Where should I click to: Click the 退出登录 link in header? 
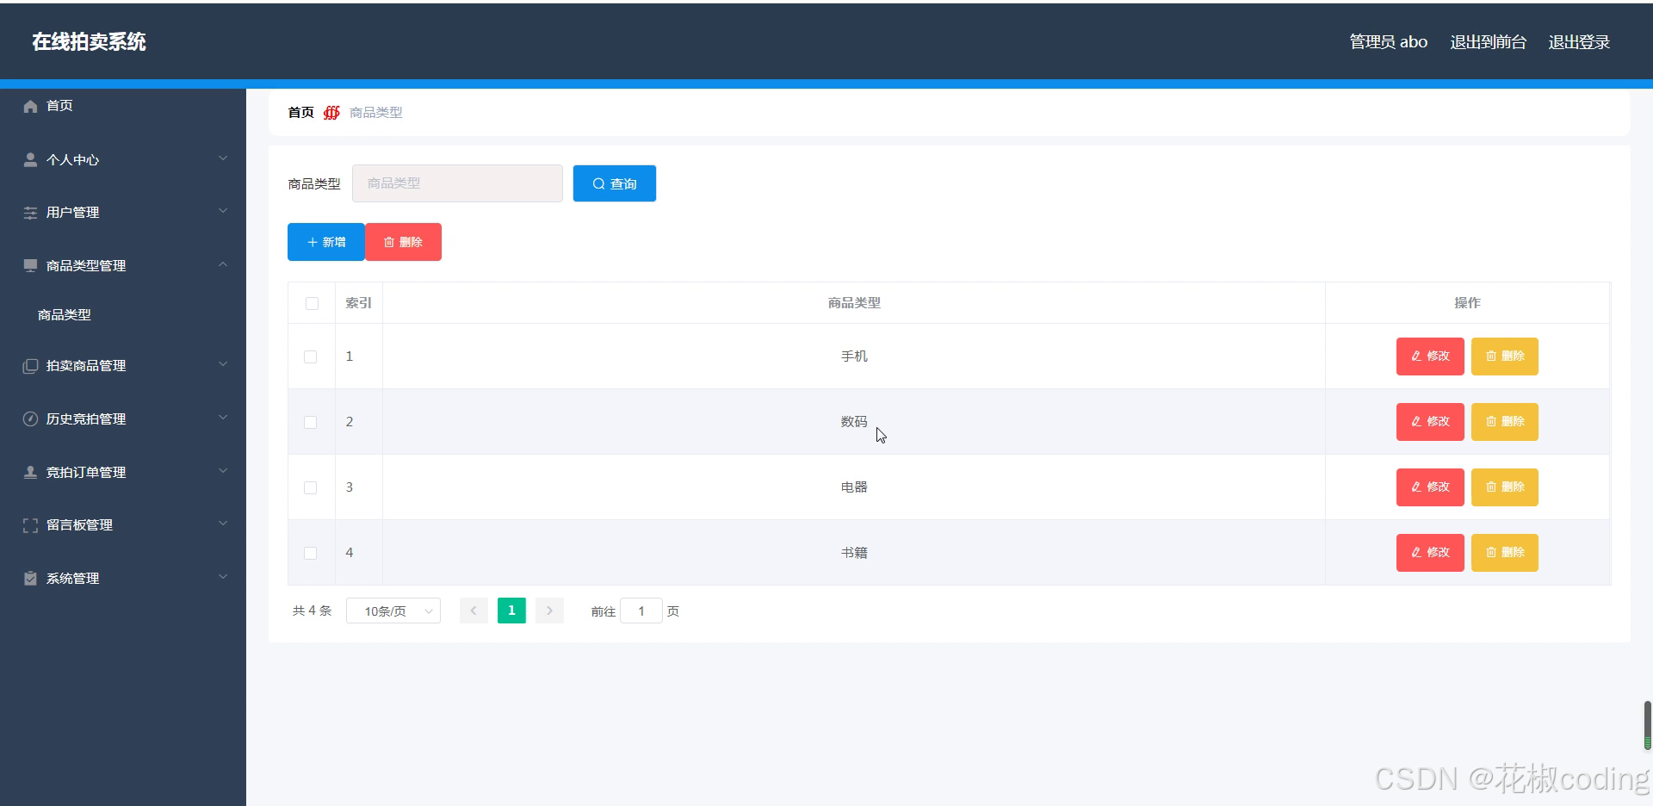coord(1579,42)
